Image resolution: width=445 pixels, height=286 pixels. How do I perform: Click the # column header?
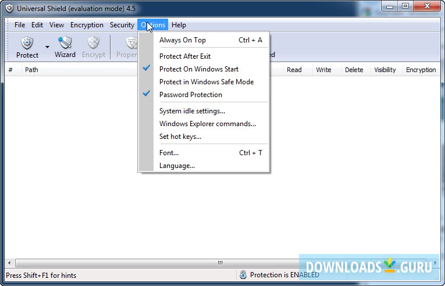pos(13,70)
